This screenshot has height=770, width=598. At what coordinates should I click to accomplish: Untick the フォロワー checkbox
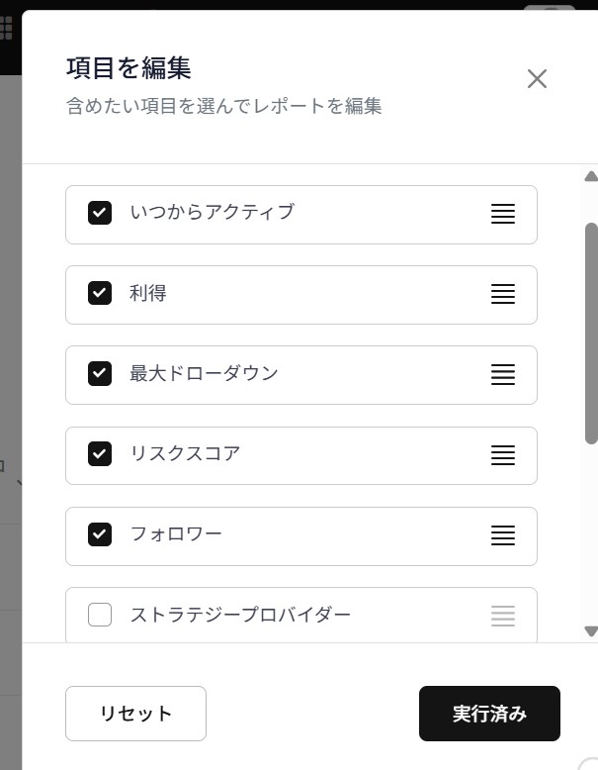tap(100, 534)
